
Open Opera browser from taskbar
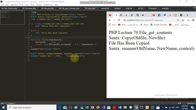pyautogui.click(x=70, y=107)
